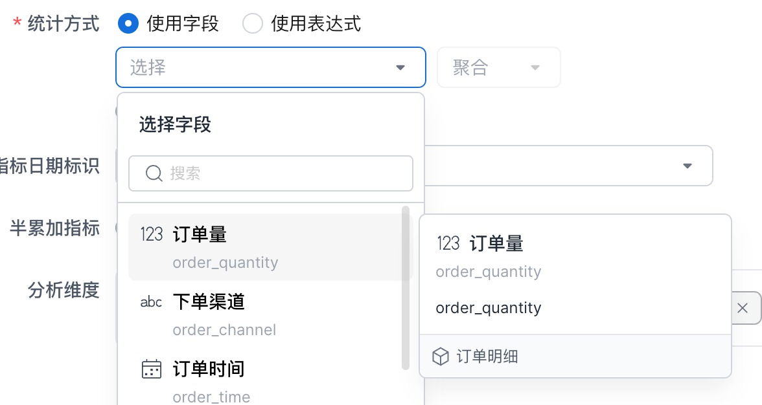Click the calendar icon beside 订单时间
The width and height of the screenshot is (762, 405).
point(151,369)
